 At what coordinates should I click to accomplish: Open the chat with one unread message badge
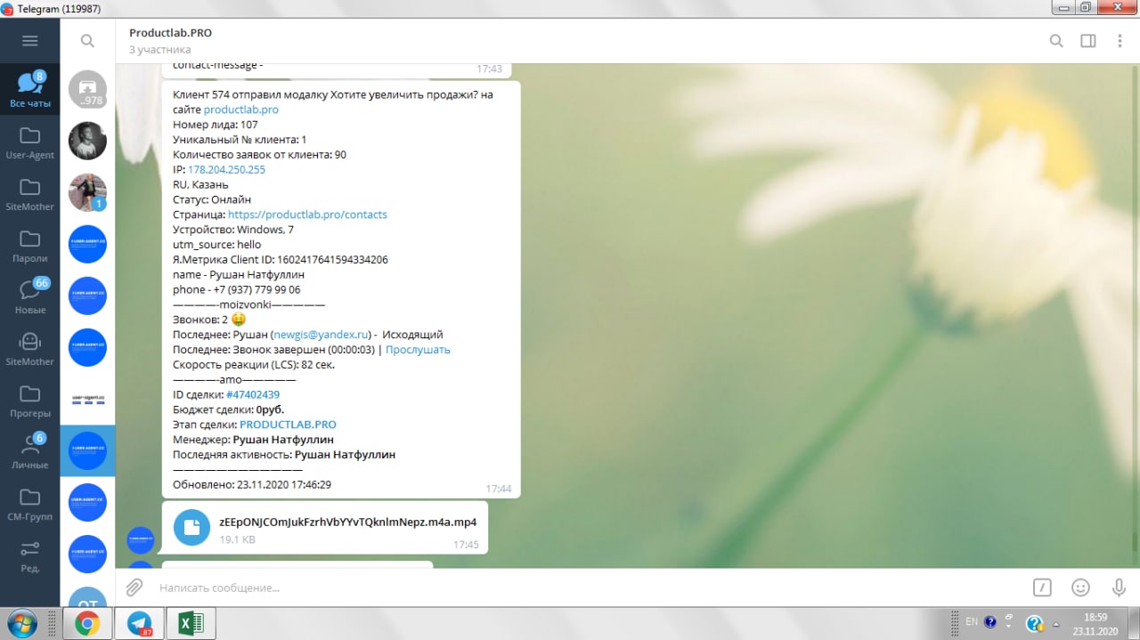click(x=87, y=192)
